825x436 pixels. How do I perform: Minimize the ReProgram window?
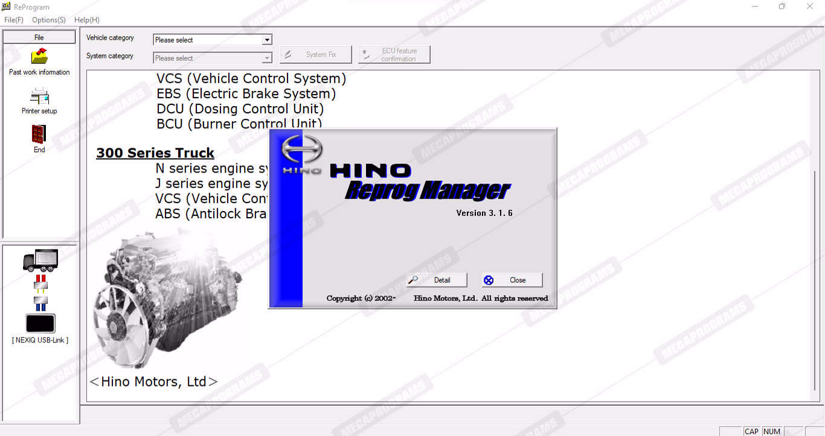pos(755,7)
